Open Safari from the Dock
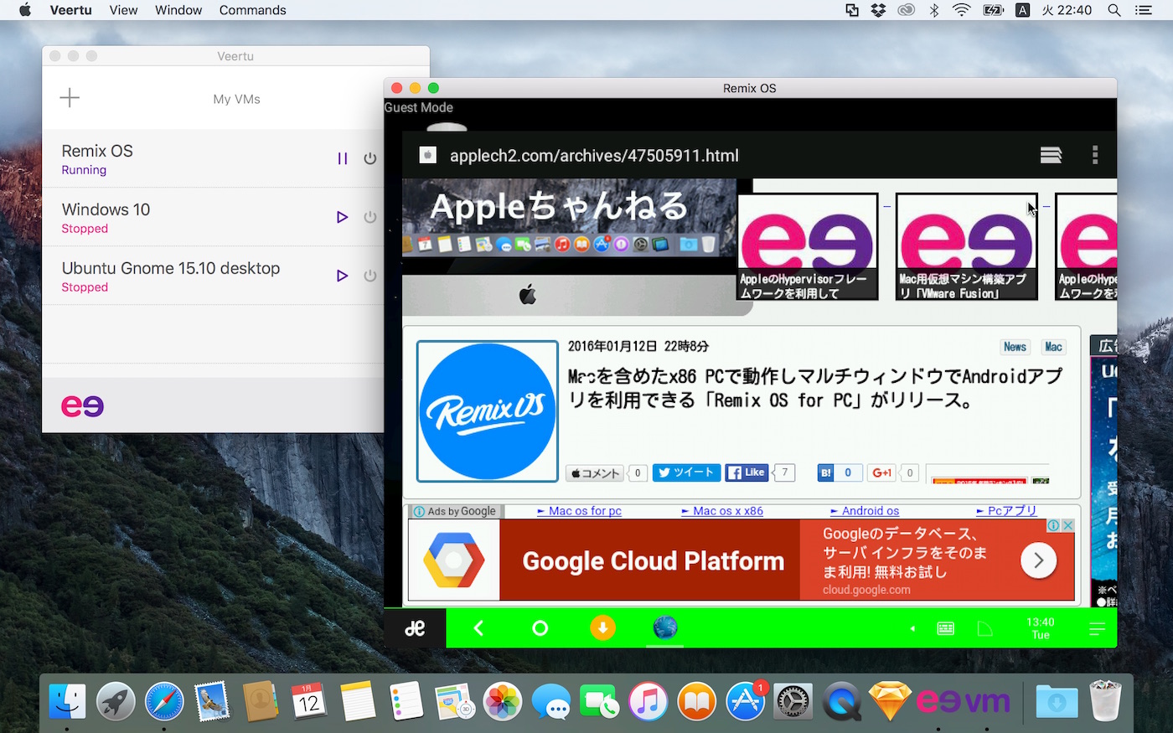 pos(164,701)
